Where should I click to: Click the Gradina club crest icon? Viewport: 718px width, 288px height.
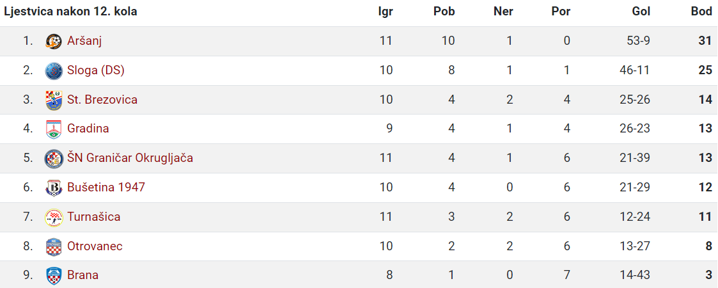[x=54, y=129]
